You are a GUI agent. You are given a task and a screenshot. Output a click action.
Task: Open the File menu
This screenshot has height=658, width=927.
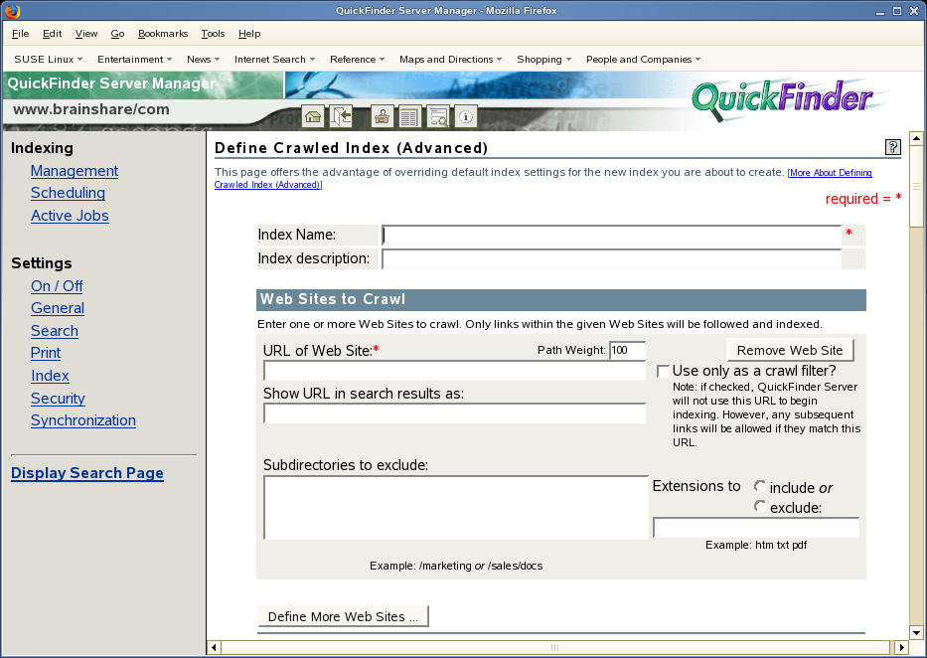pos(20,34)
